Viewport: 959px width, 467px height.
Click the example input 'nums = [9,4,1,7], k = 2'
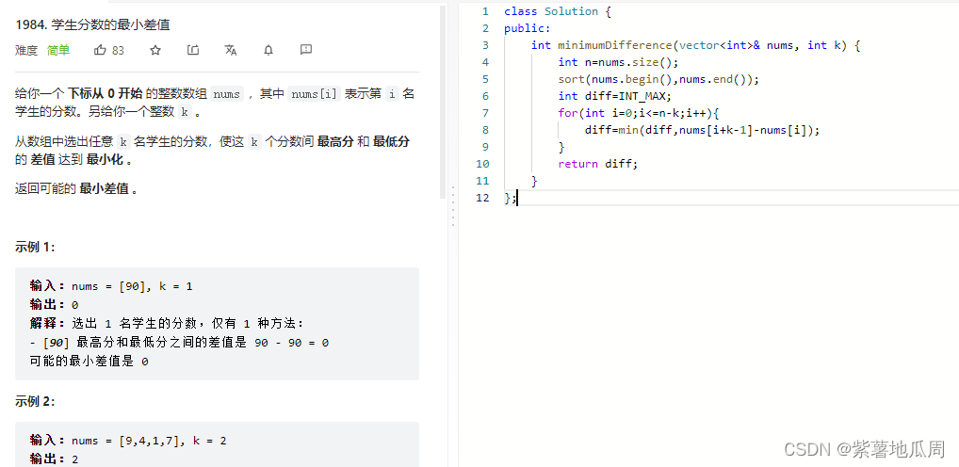coord(149,440)
